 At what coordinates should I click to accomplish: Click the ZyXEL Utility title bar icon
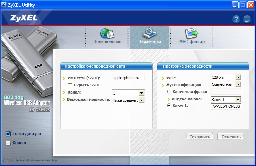4,5
